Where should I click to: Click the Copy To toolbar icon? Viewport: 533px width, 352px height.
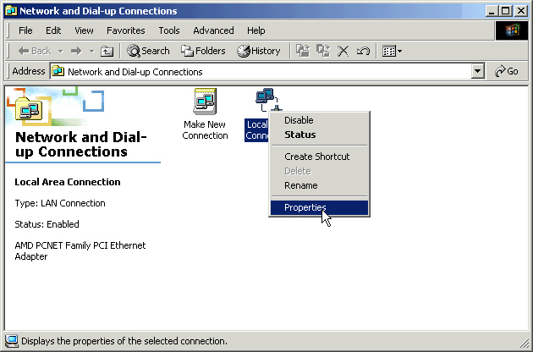pos(323,51)
